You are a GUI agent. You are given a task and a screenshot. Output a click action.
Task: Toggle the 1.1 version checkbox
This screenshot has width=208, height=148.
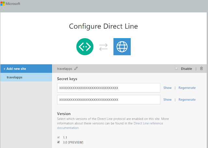point(58,137)
